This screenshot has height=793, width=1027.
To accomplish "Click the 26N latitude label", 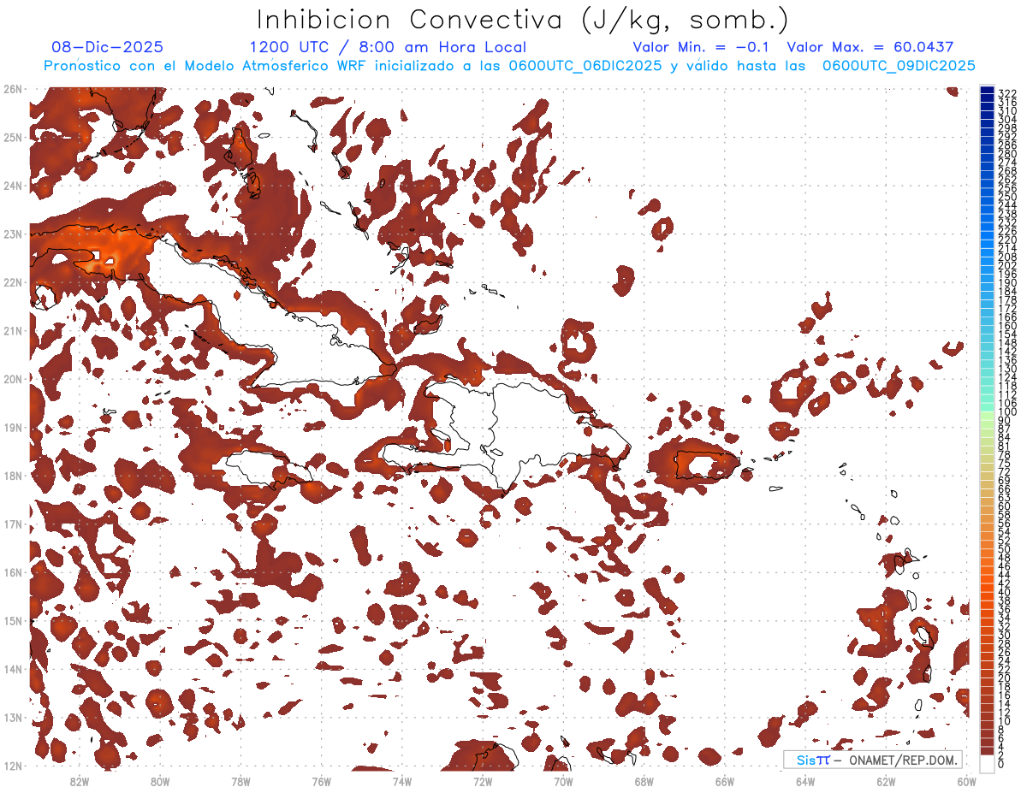I will click(x=12, y=89).
